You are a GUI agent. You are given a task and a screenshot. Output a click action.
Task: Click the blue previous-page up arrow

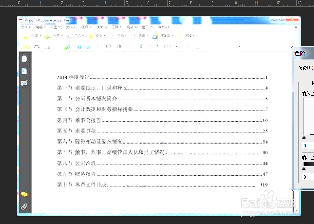(x=80, y=47)
